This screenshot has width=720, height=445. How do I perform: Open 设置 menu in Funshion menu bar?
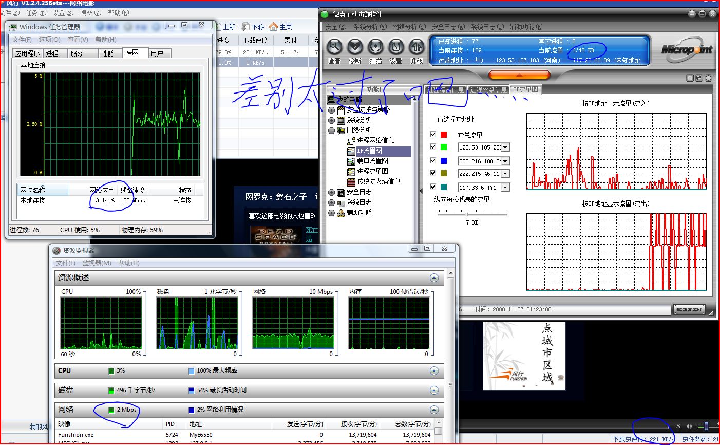[x=63, y=13]
